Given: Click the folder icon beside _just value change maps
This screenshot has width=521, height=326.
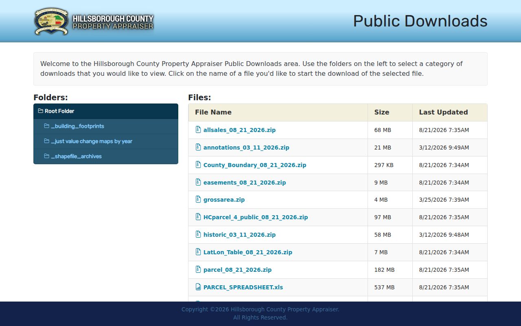Looking at the screenshot, I should (x=46, y=141).
